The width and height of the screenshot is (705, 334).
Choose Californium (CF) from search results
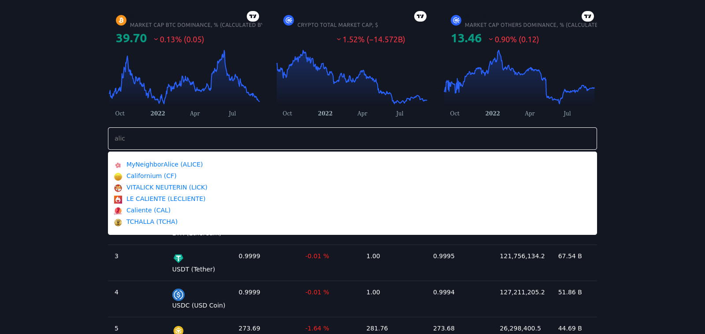(151, 176)
